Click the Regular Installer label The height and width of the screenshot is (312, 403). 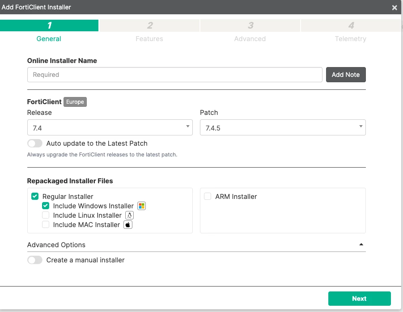pyautogui.click(x=68, y=197)
